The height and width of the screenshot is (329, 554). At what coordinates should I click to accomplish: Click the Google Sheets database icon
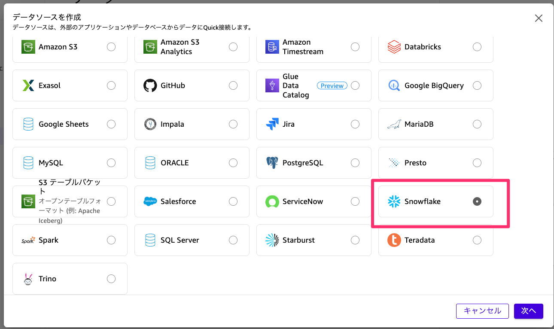(28, 124)
